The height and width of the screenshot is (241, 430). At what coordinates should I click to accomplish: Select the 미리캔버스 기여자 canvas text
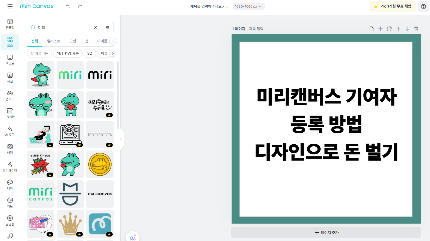pyautogui.click(x=326, y=97)
